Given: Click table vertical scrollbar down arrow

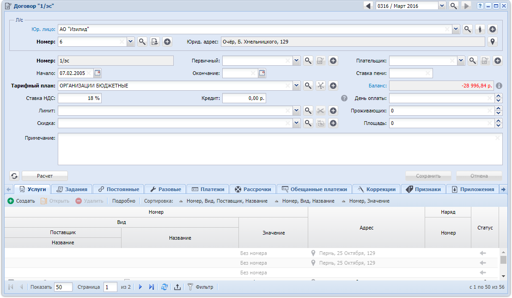Looking at the screenshot, I should (x=503, y=276).
